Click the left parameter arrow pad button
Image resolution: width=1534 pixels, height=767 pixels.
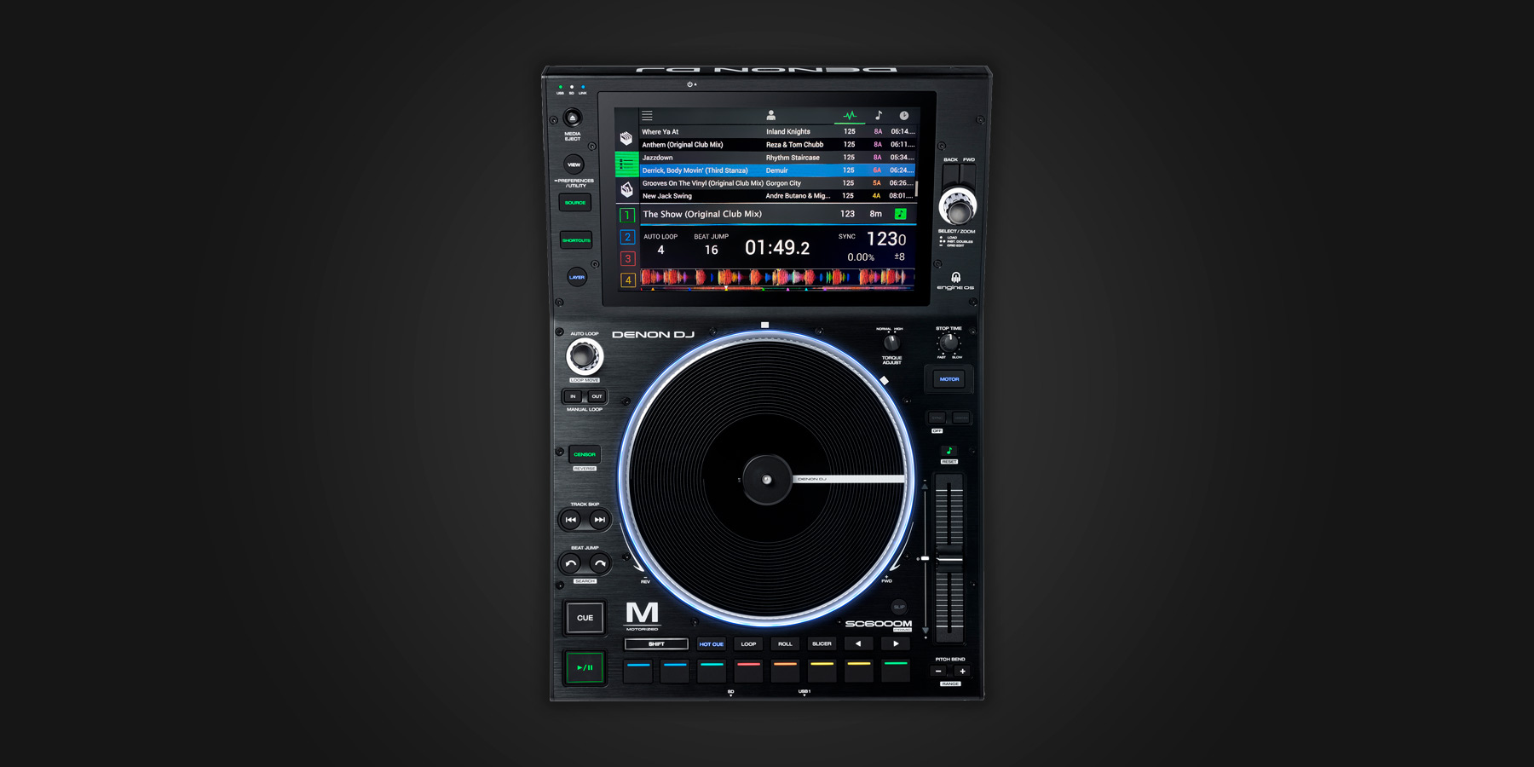(x=858, y=643)
